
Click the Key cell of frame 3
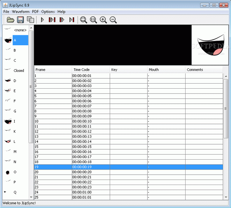[129, 86]
